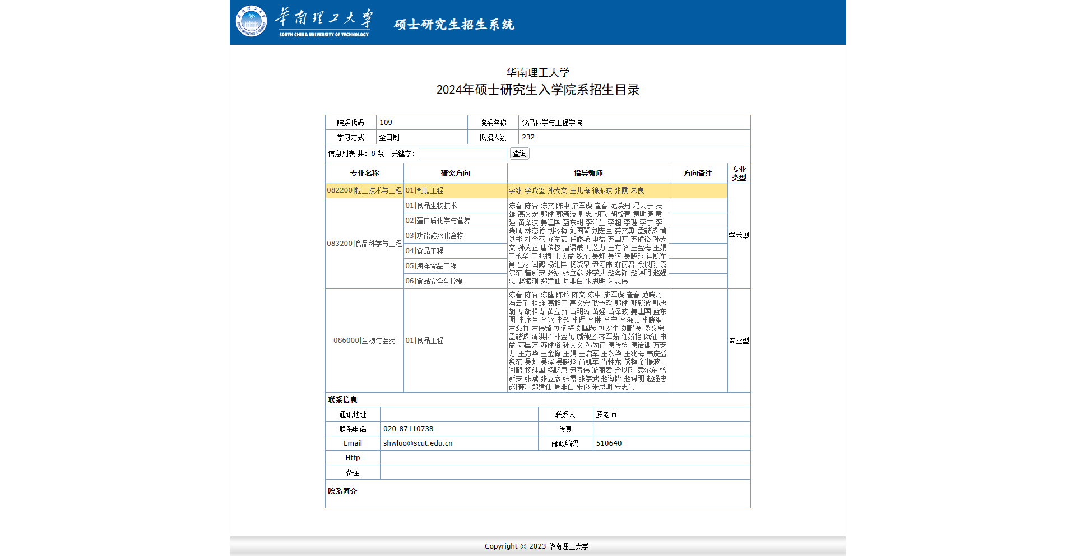Click the 联系信息 section heading

coord(342,400)
